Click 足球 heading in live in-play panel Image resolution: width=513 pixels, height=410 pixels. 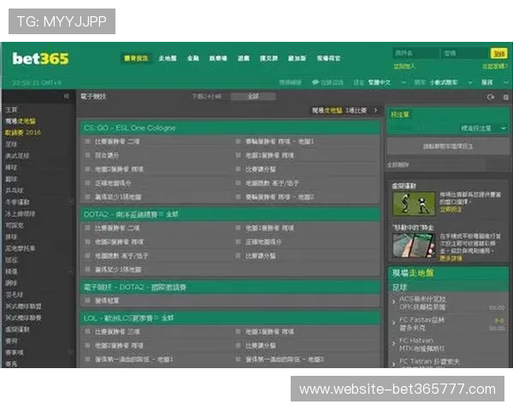coord(399,287)
